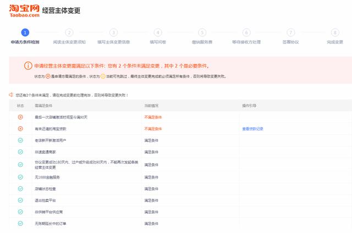Click the yellow warning icon in the banner legend
Viewport: 352px width, 233px height.
click(103, 76)
